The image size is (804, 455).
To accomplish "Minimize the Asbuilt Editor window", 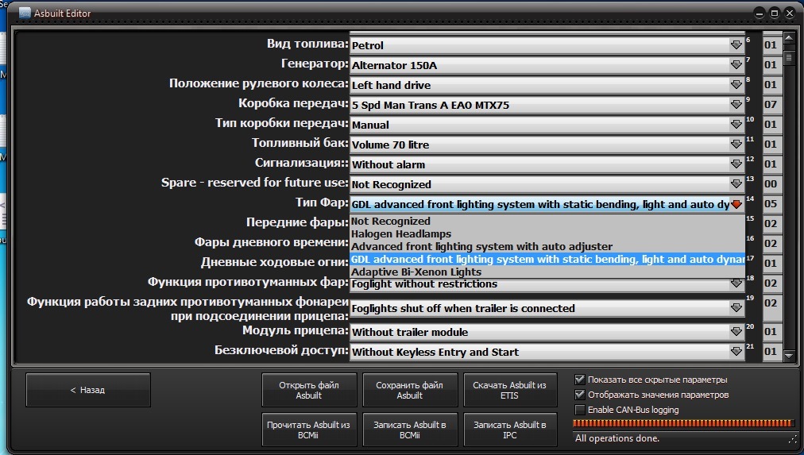I will tap(760, 13).
